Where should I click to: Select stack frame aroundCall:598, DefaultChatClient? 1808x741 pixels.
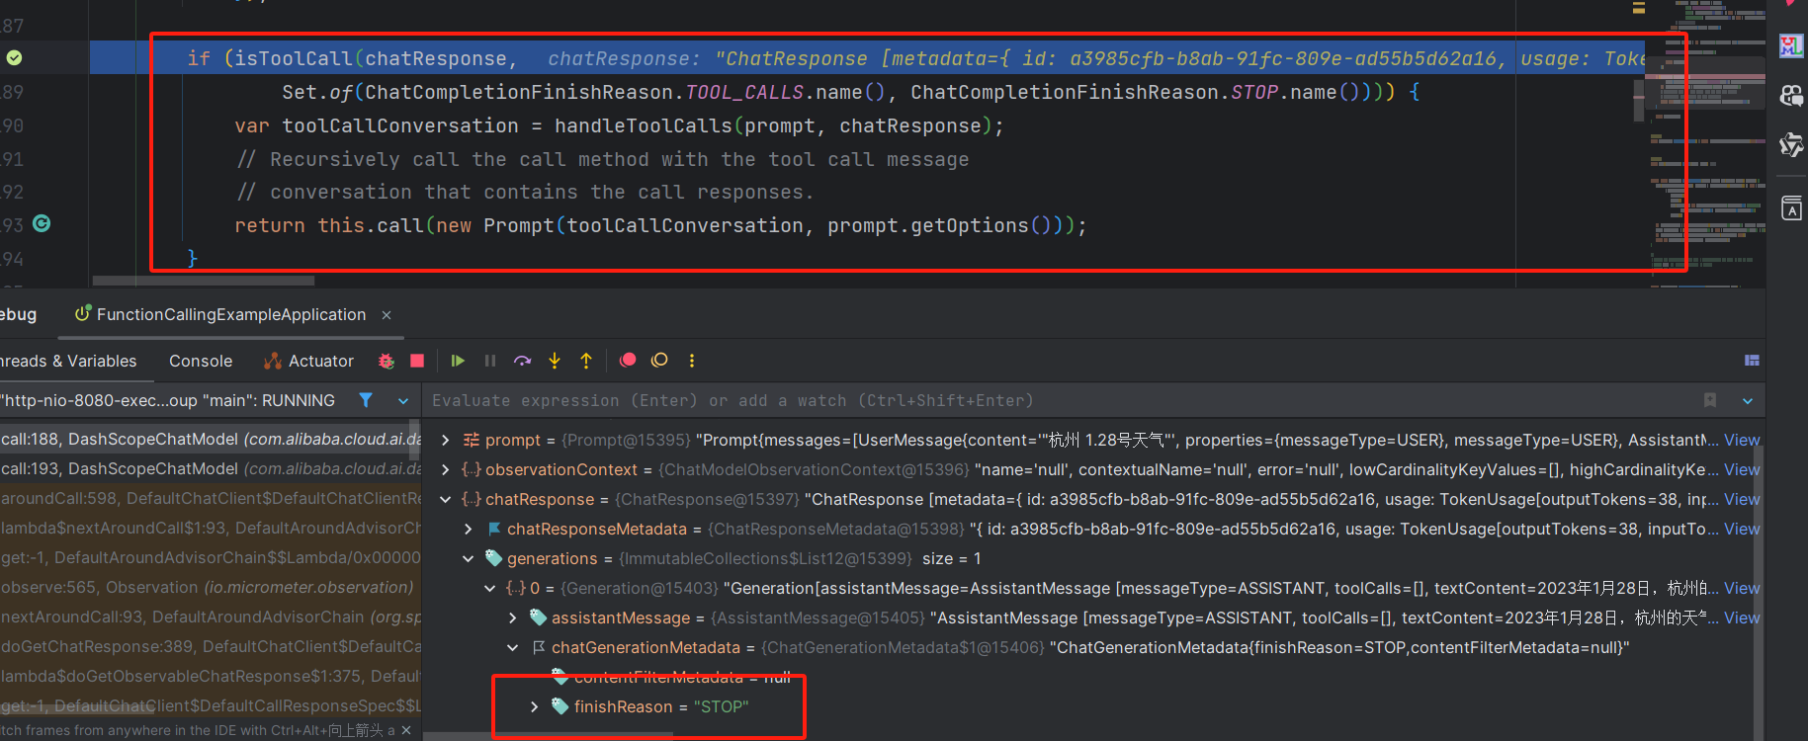pos(211,498)
